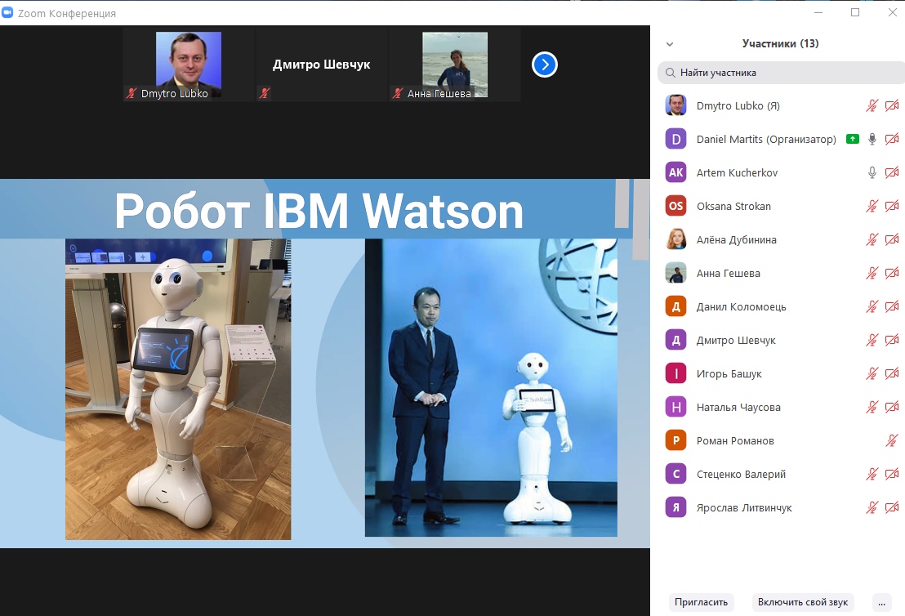
Task: Toggle Анна Гешева's muted microphone in list
Action: tap(872, 273)
